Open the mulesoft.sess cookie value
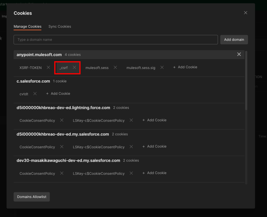 click(x=97, y=68)
